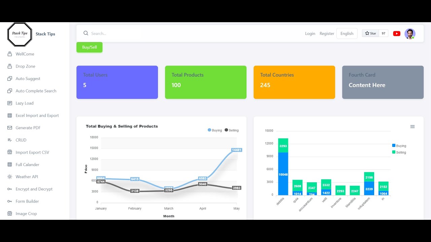This screenshot has width=431, height=242.
Task: Click the Fourth Card tile
Action: [383, 82]
